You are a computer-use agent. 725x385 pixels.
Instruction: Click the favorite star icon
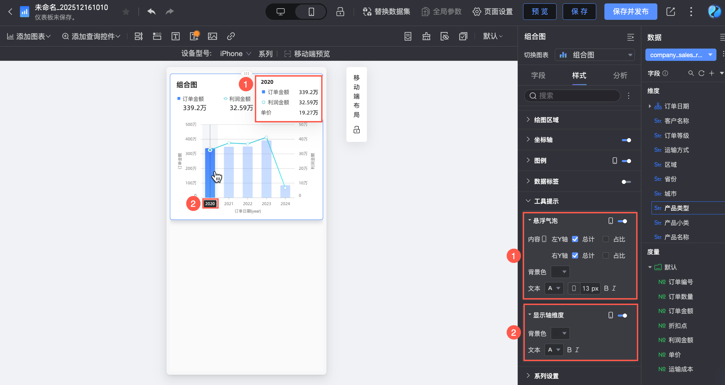(x=126, y=12)
